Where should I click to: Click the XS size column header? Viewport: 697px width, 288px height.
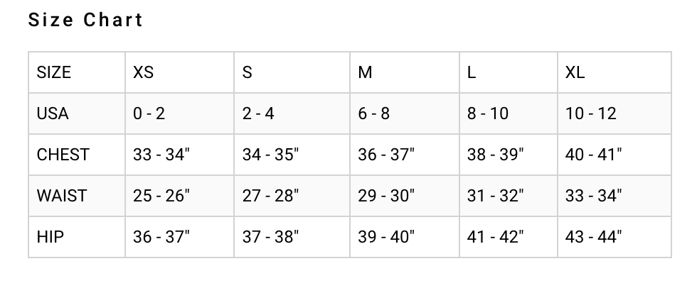click(x=143, y=72)
